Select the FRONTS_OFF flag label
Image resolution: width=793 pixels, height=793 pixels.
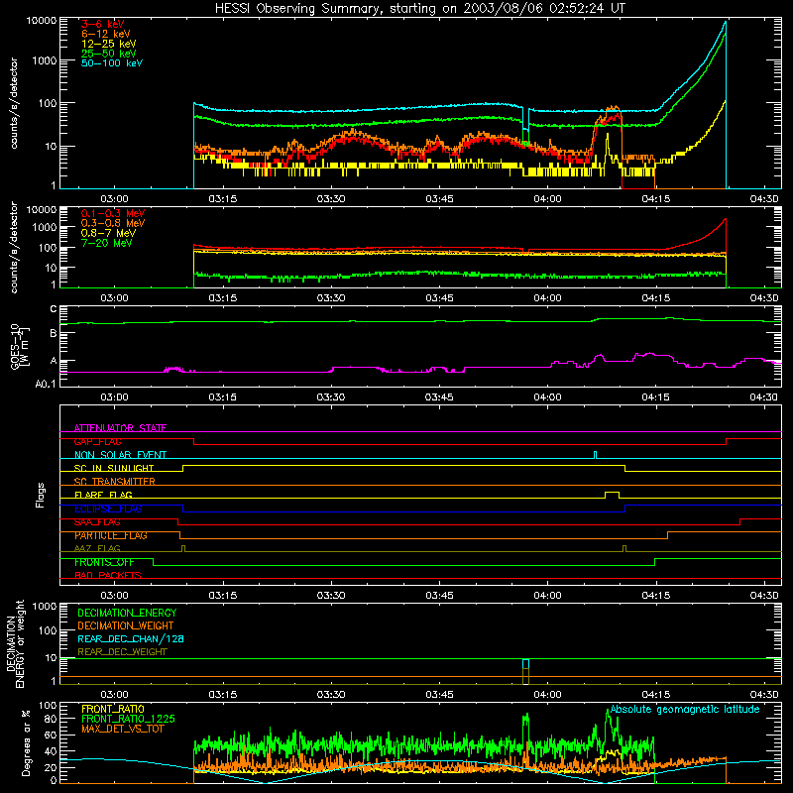(104, 562)
